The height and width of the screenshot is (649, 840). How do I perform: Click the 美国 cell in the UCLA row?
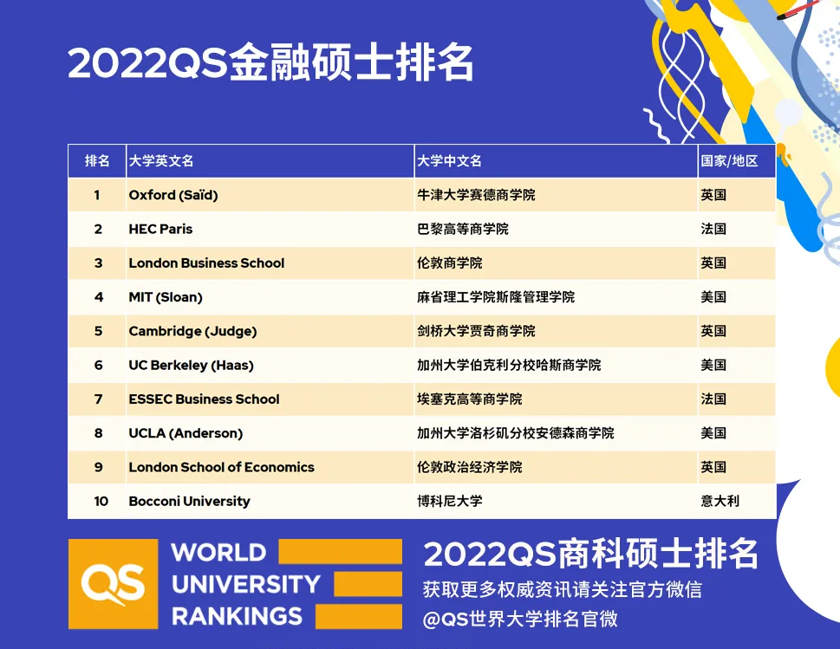click(x=737, y=433)
